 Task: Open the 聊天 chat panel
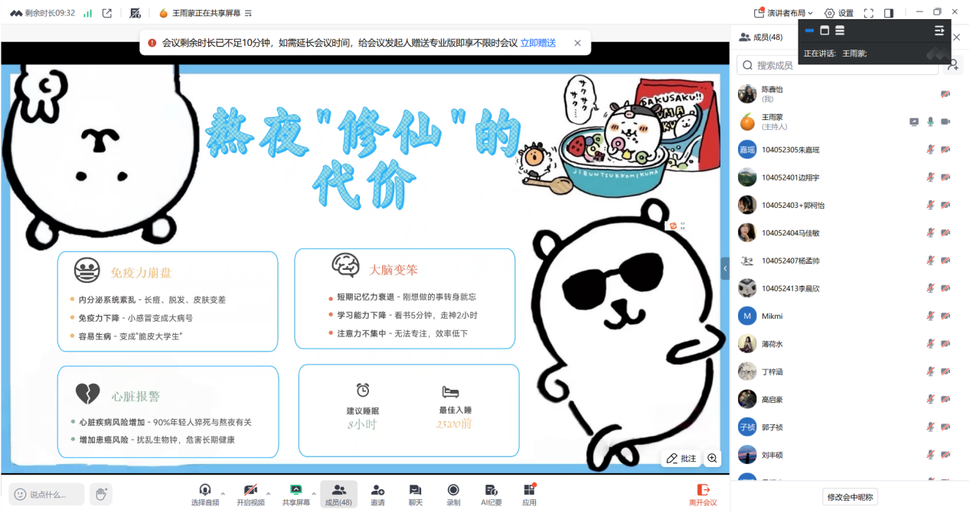click(415, 494)
